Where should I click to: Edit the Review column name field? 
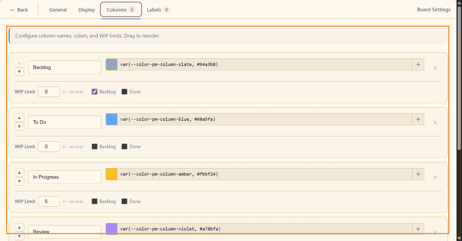(x=65, y=232)
